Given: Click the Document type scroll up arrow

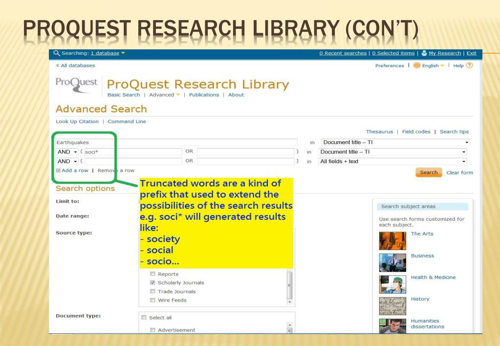Looking at the screenshot, I should pos(289,325).
